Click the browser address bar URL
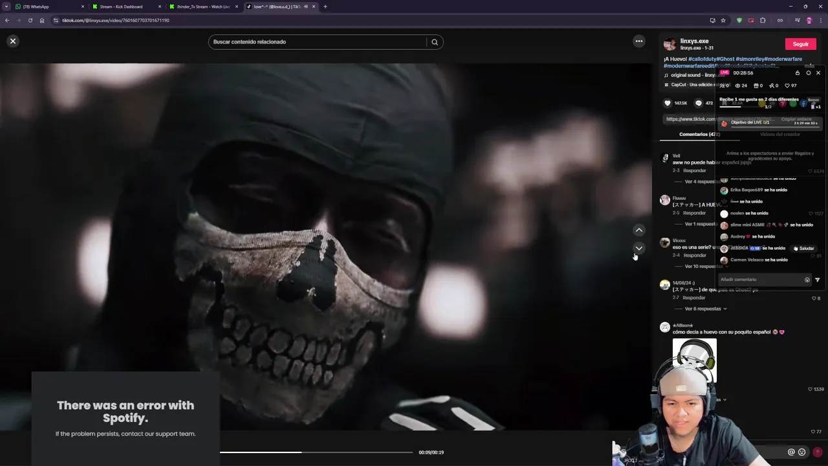Viewport: 828px width, 466px height. coord(116,20)
